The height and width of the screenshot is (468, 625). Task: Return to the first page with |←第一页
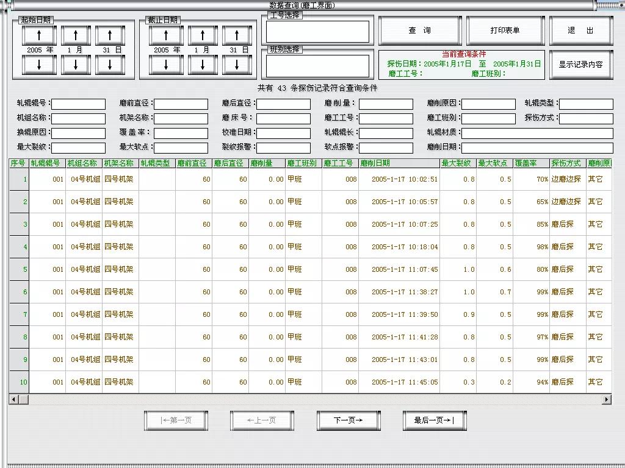(176, 420)
